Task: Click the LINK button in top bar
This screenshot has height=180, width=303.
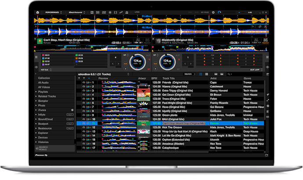Action: [x=137, y=12]
